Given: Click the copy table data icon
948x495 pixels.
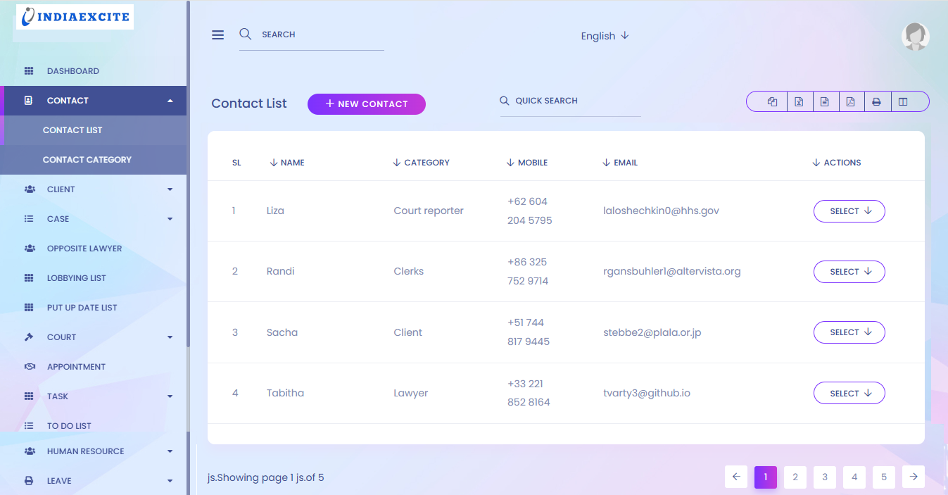Looking at the screenshot, I should [x=772, y=102].
